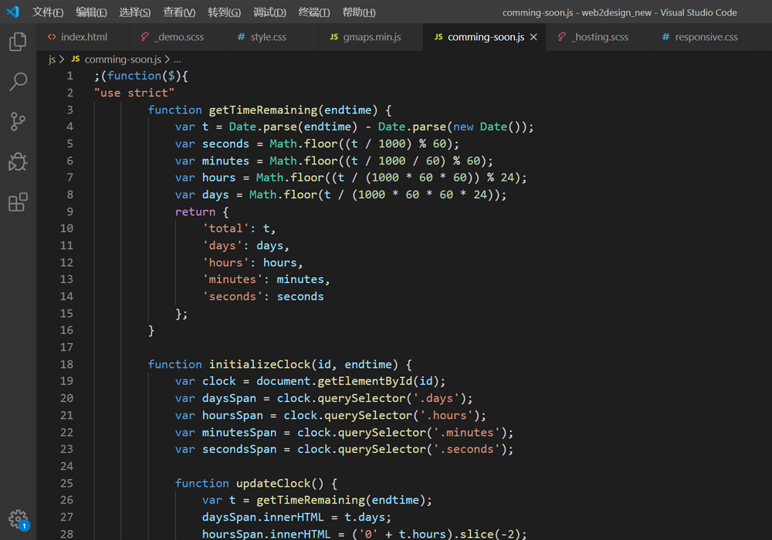The height and width of the screenshot is (540, 772).
Task: Click 'total' key on line 10
Action: pyautogui.click(x=226, y=228)
